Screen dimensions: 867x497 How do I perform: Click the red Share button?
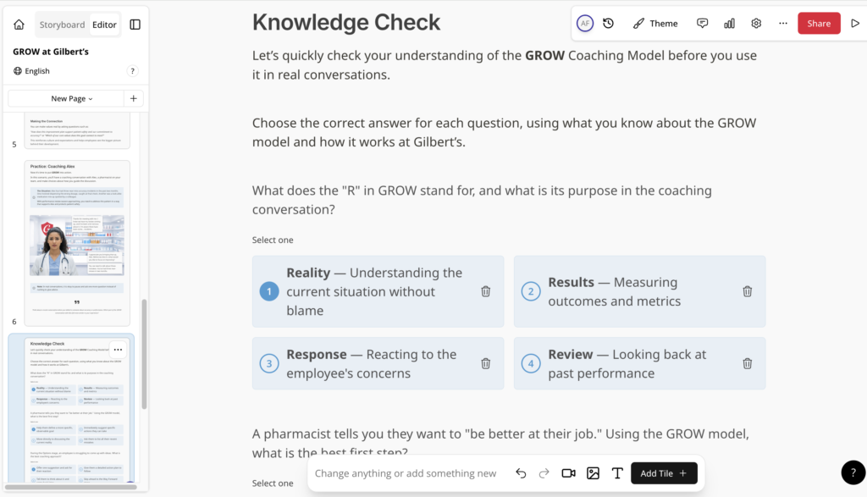(818, 24)
